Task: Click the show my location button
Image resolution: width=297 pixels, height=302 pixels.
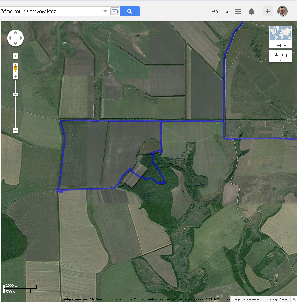Action: [16, 56]
